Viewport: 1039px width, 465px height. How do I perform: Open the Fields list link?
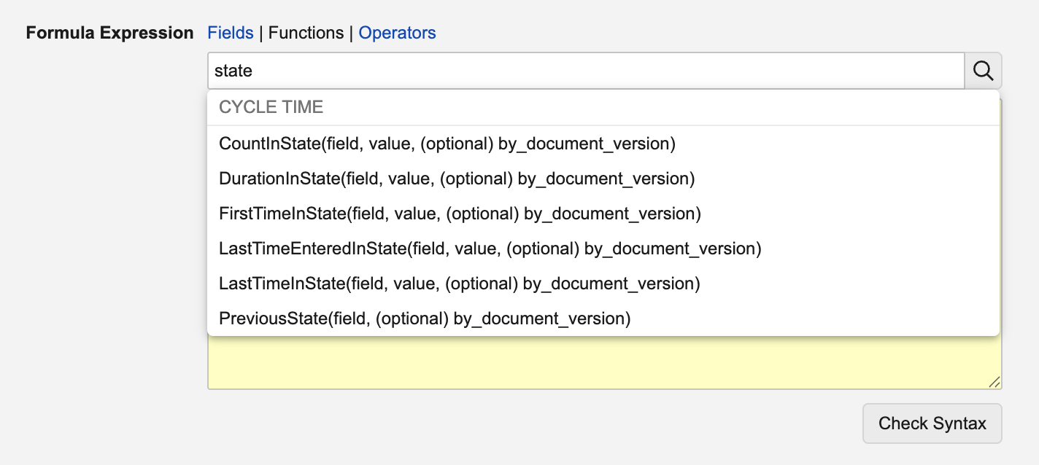tap(231, 33)
